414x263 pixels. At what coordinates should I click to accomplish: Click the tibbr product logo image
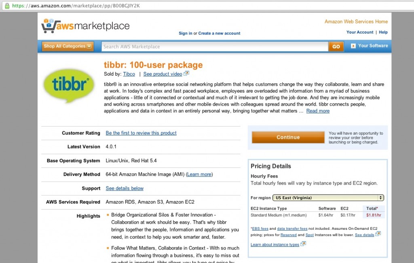coord(69,86)
